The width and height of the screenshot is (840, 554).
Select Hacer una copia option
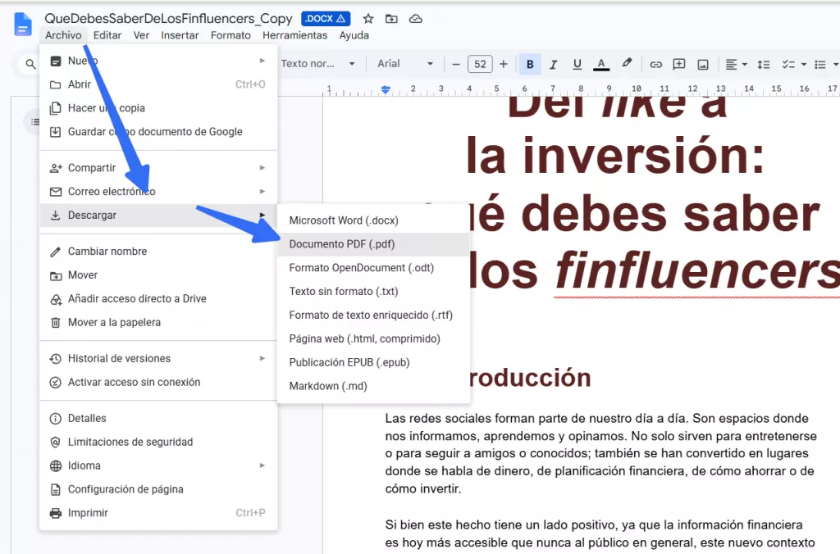click(158, 108)
